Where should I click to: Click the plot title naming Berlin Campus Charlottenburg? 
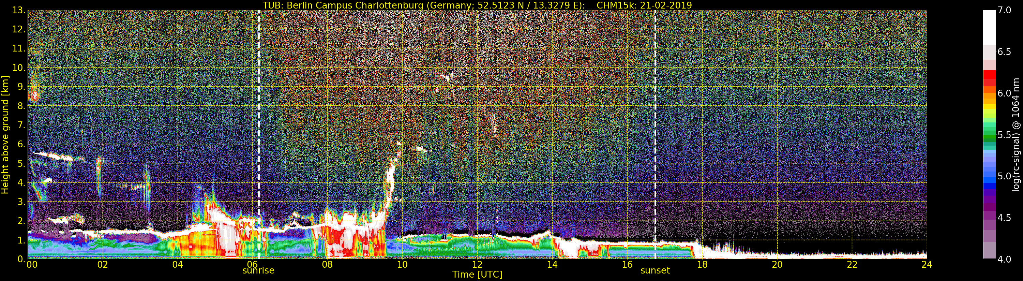pyautogui.click(x=477, y=5)
